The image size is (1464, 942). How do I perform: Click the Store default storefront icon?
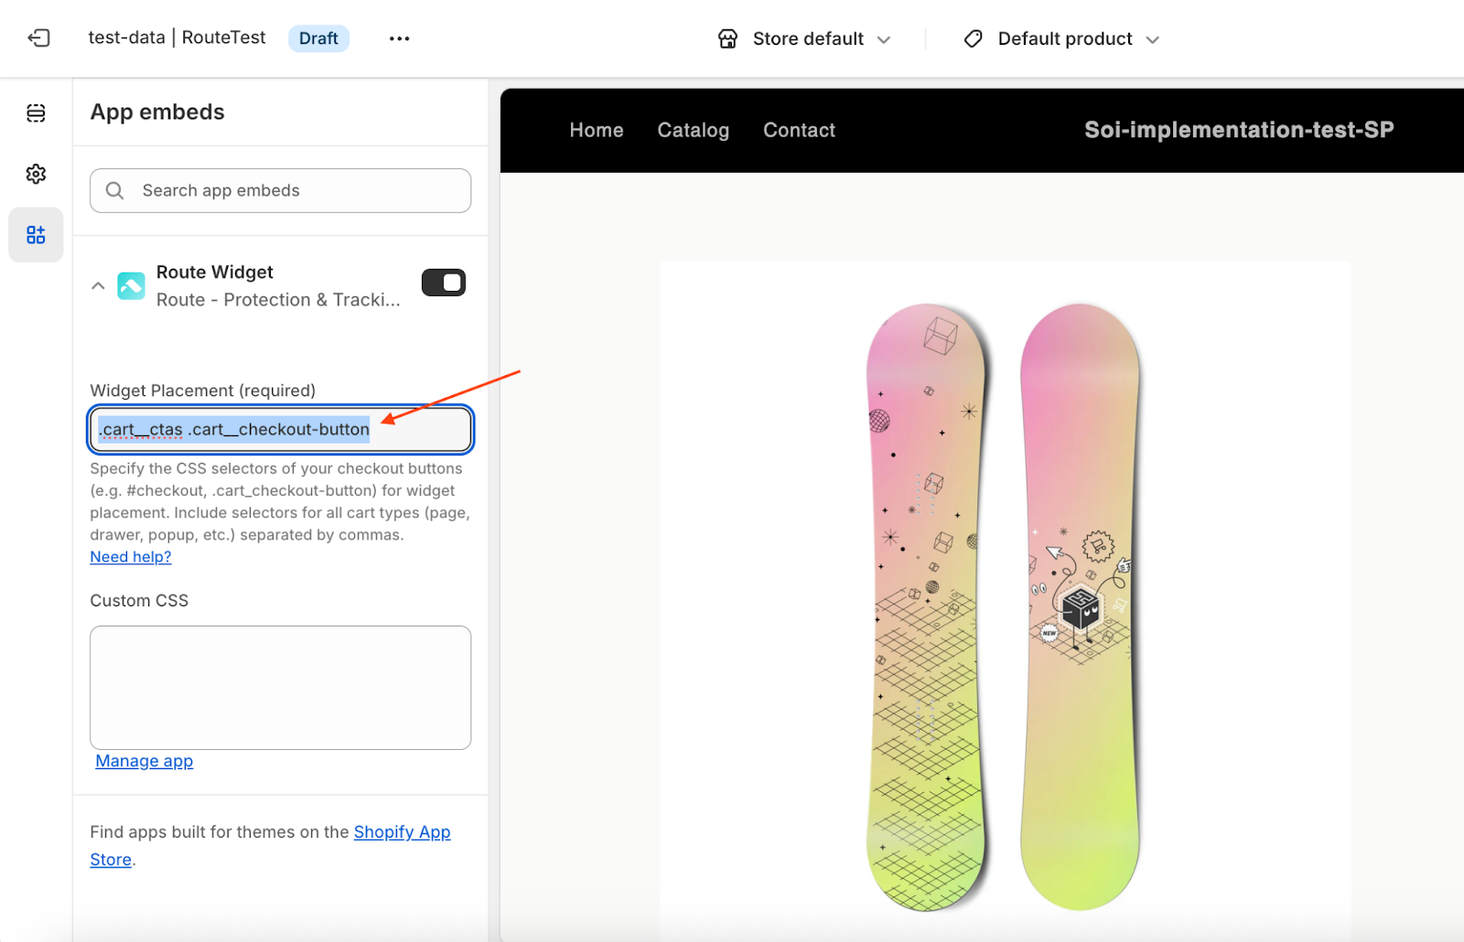(x=727, y=38)
